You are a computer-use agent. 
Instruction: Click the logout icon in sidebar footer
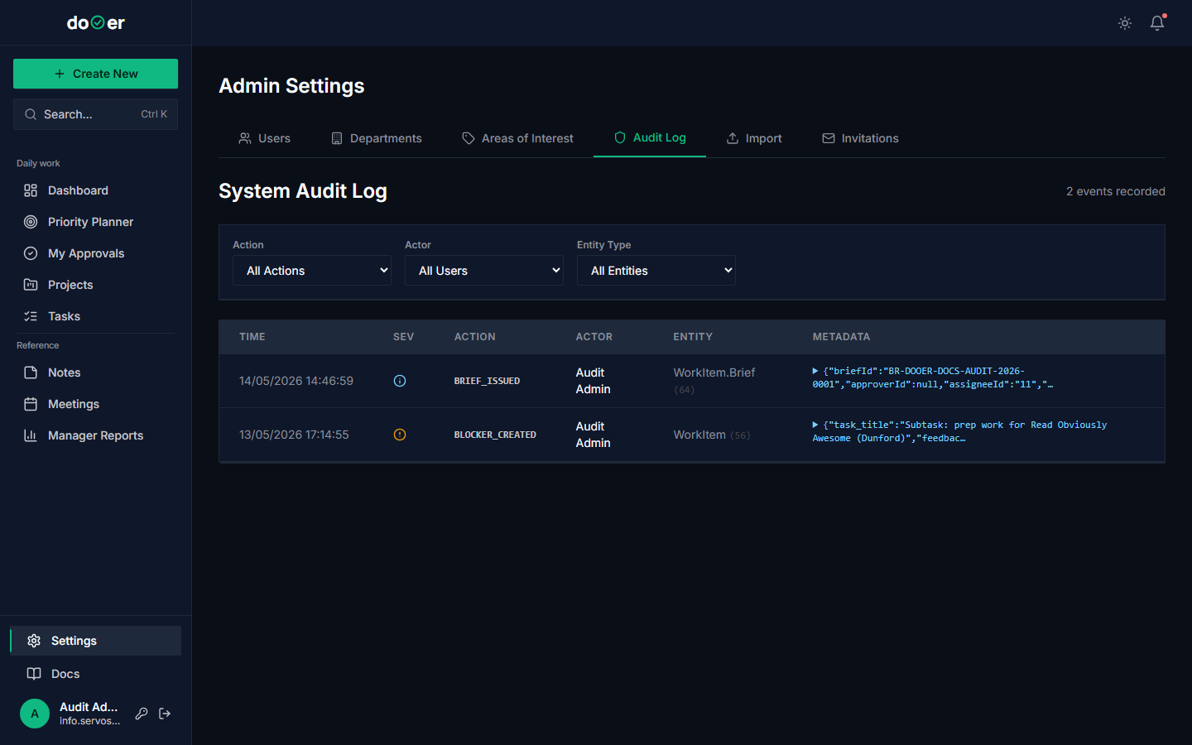[x=165, y=714]
